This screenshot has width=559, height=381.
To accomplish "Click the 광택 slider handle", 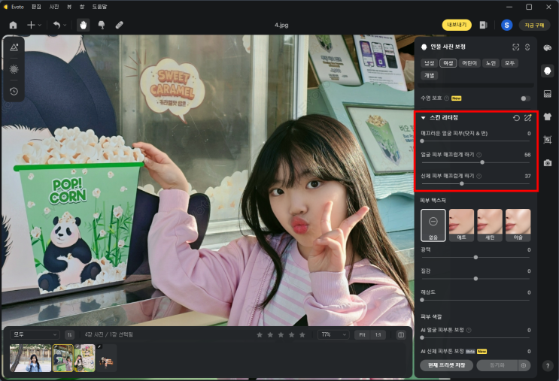I will click(x=475, y=258).
